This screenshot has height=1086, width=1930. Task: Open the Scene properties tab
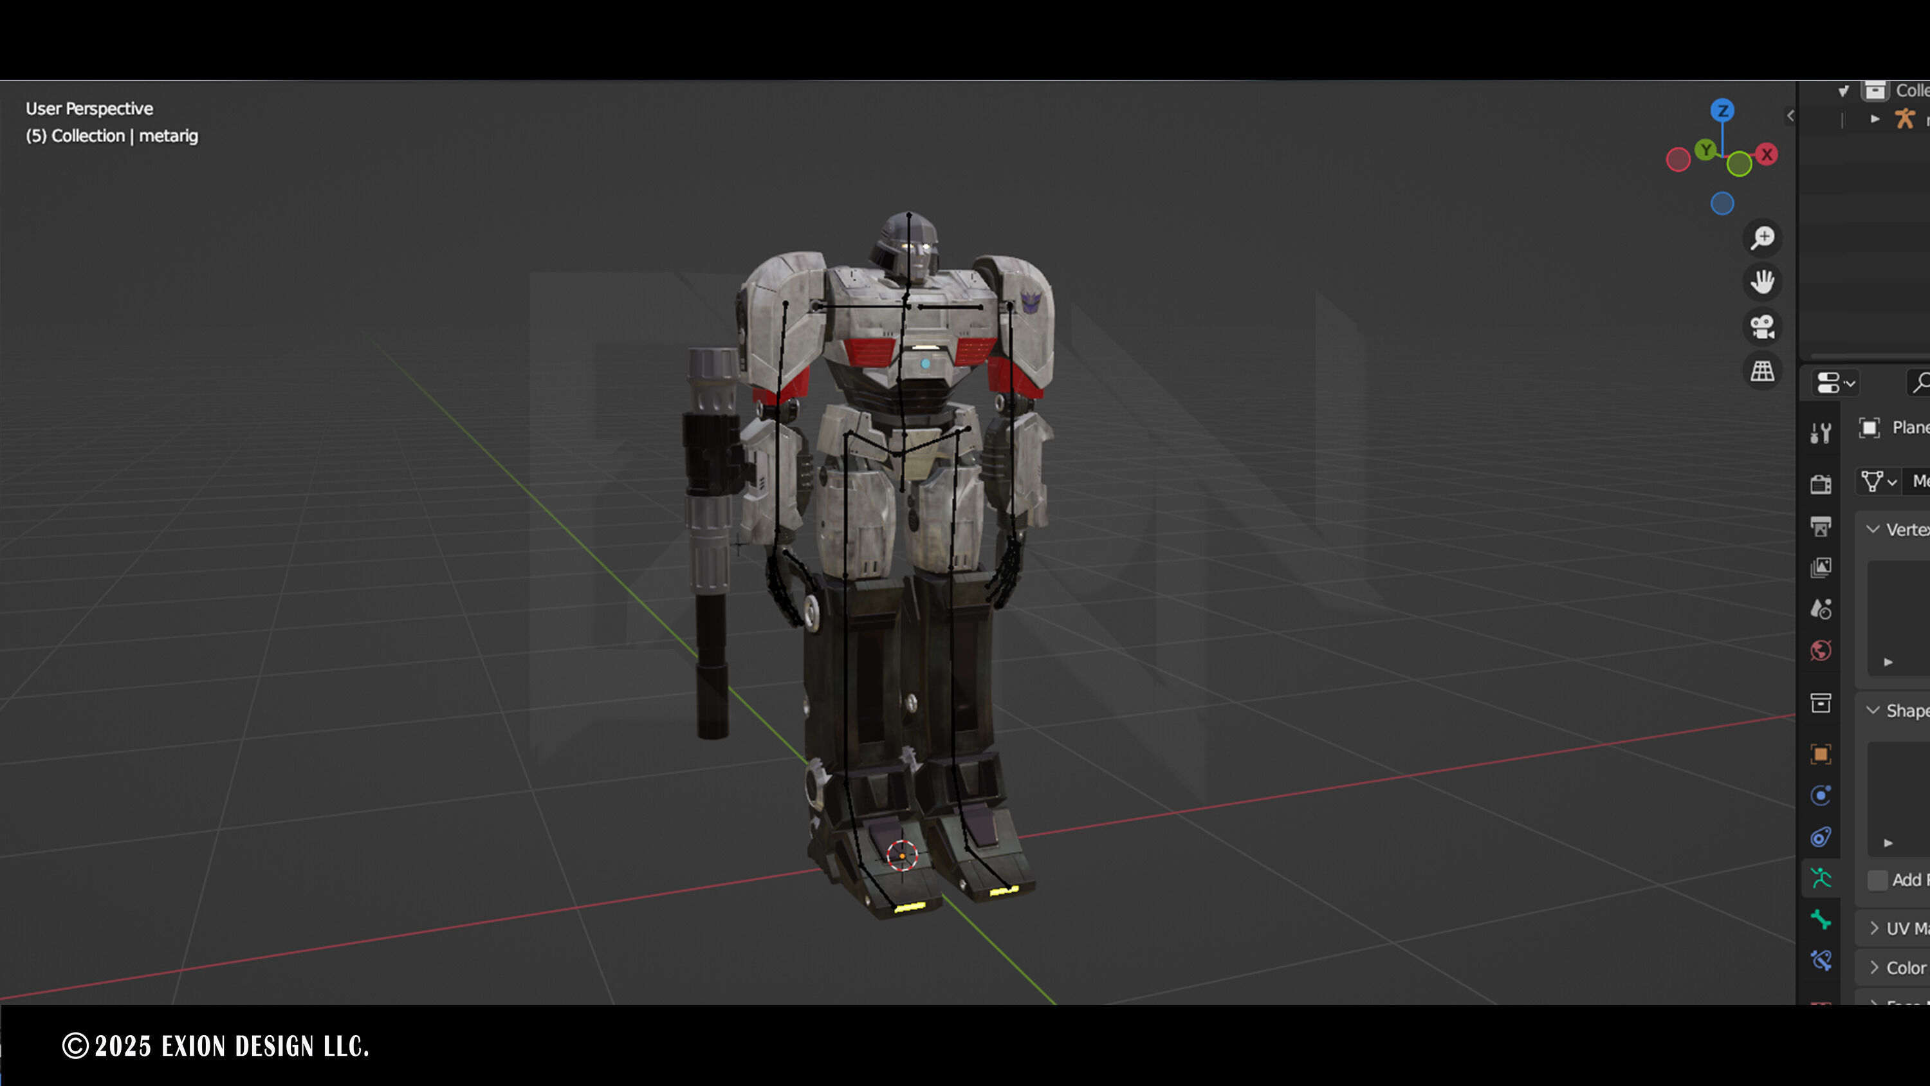[x=1821, y=609]
